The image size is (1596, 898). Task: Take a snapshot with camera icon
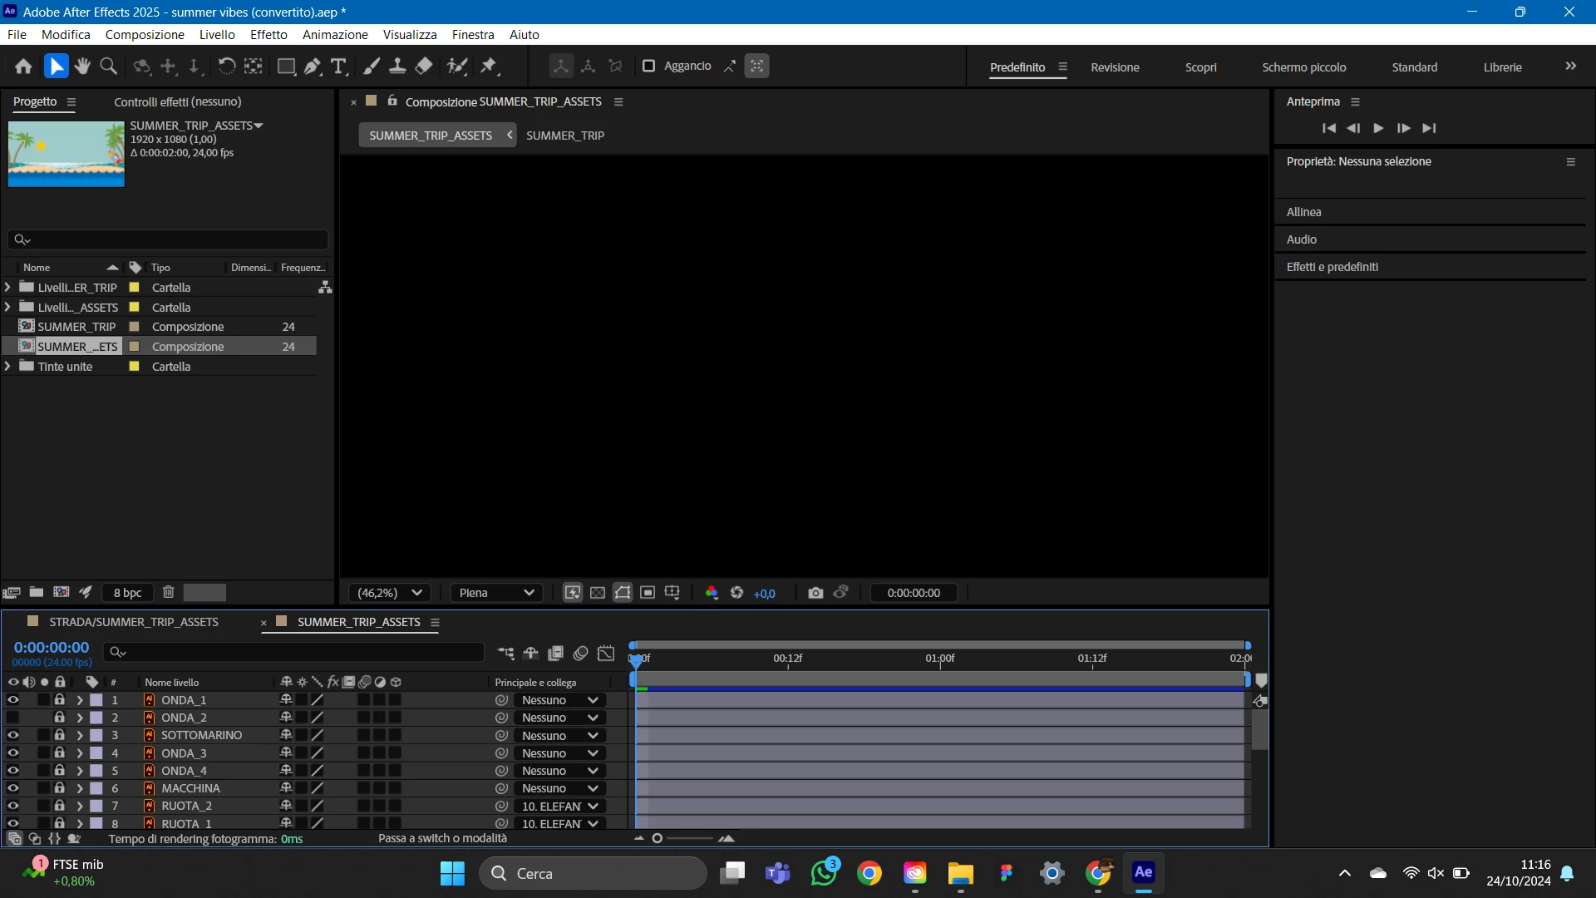tap(815, 593)
